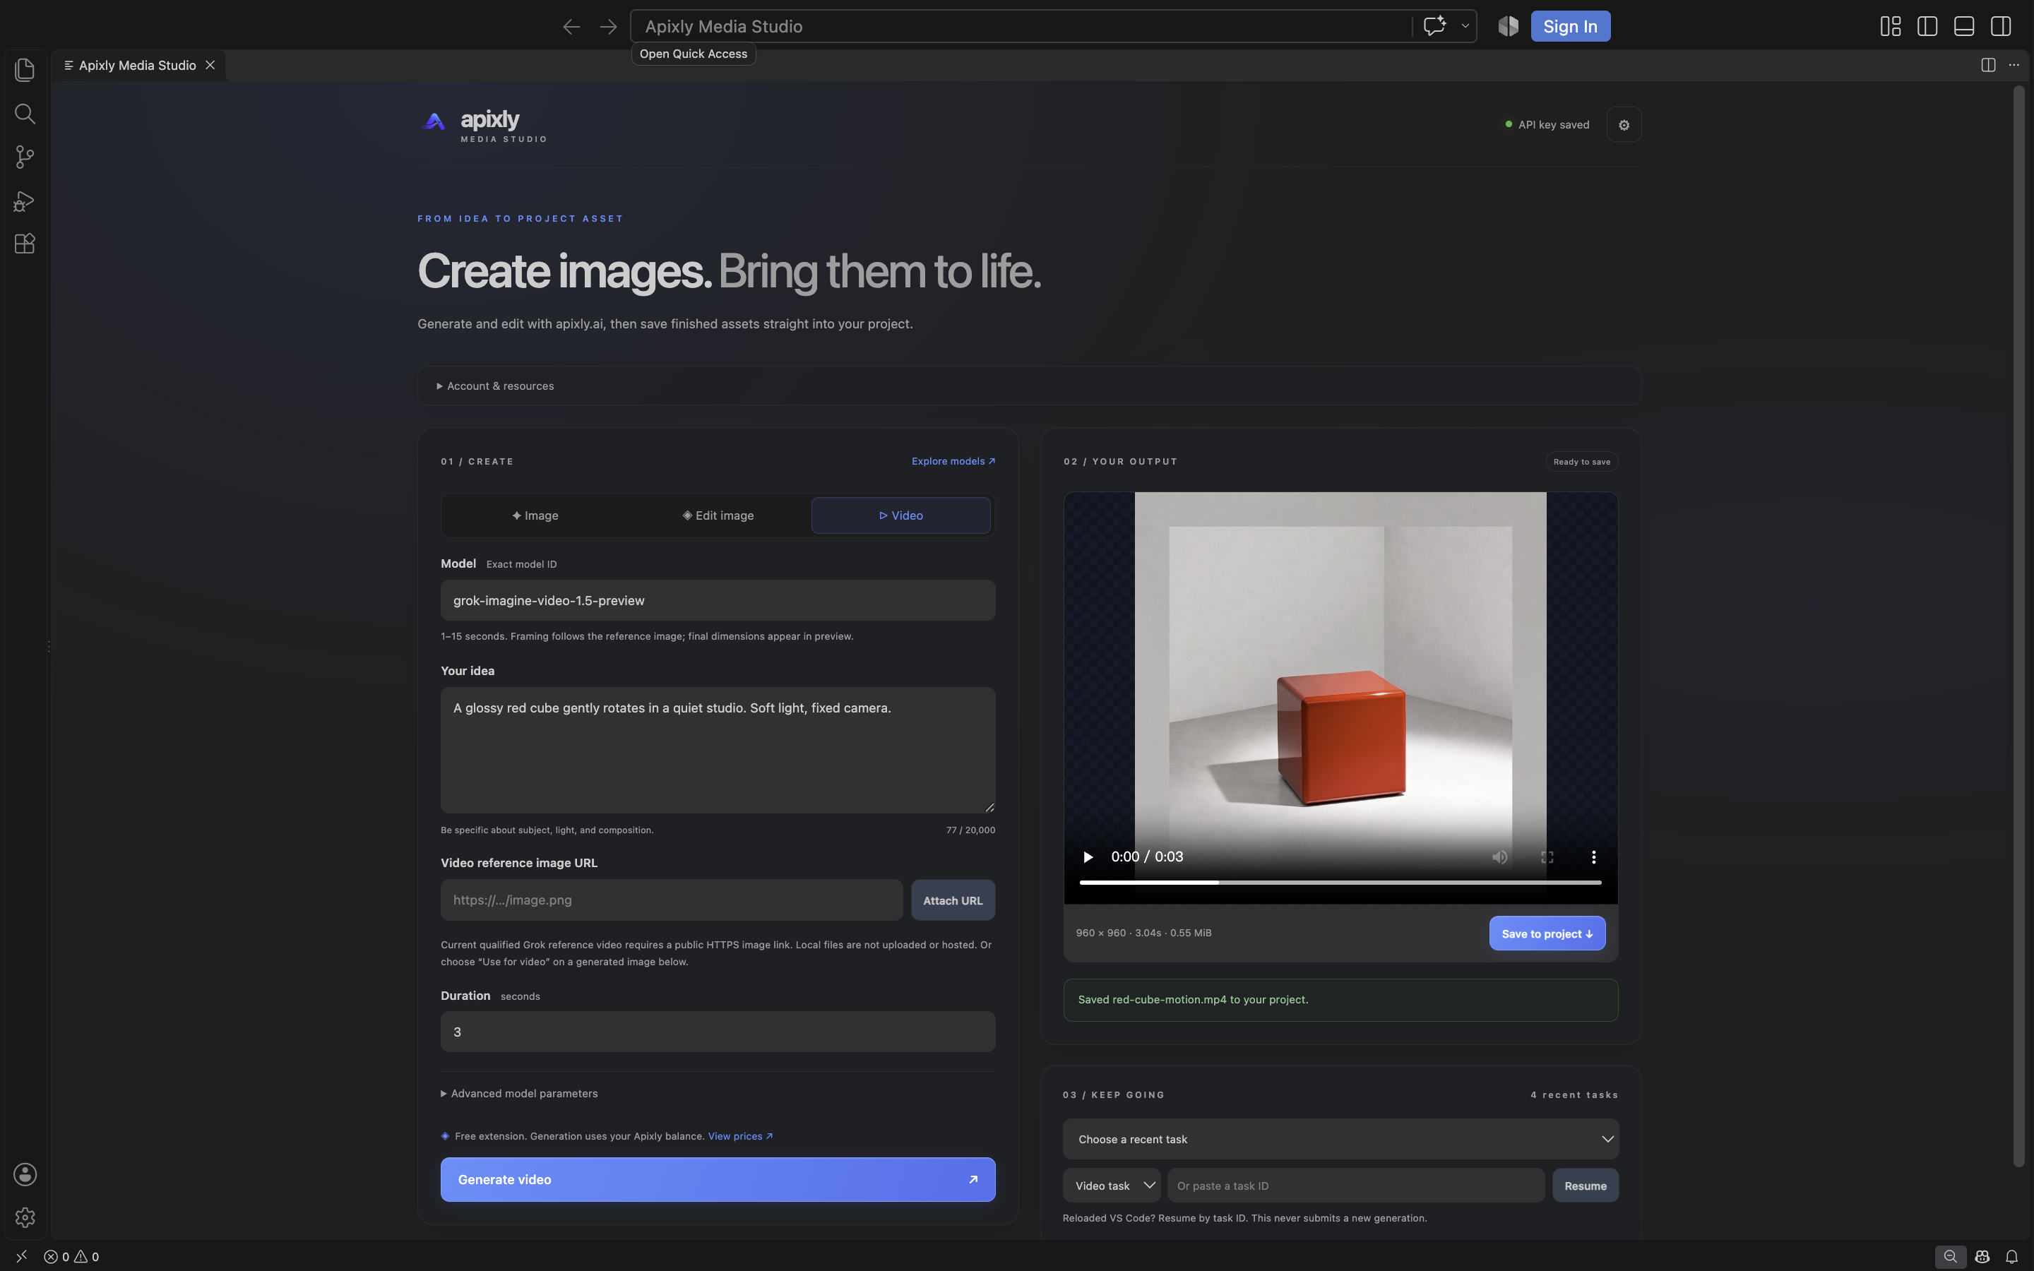Click the Or paste a task ID field

coord(1356,1186)
